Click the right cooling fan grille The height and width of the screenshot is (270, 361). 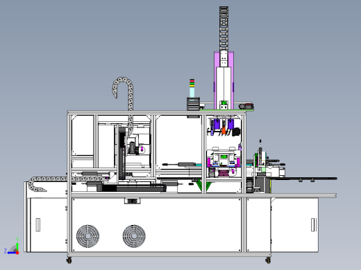(x=134, y=236)
